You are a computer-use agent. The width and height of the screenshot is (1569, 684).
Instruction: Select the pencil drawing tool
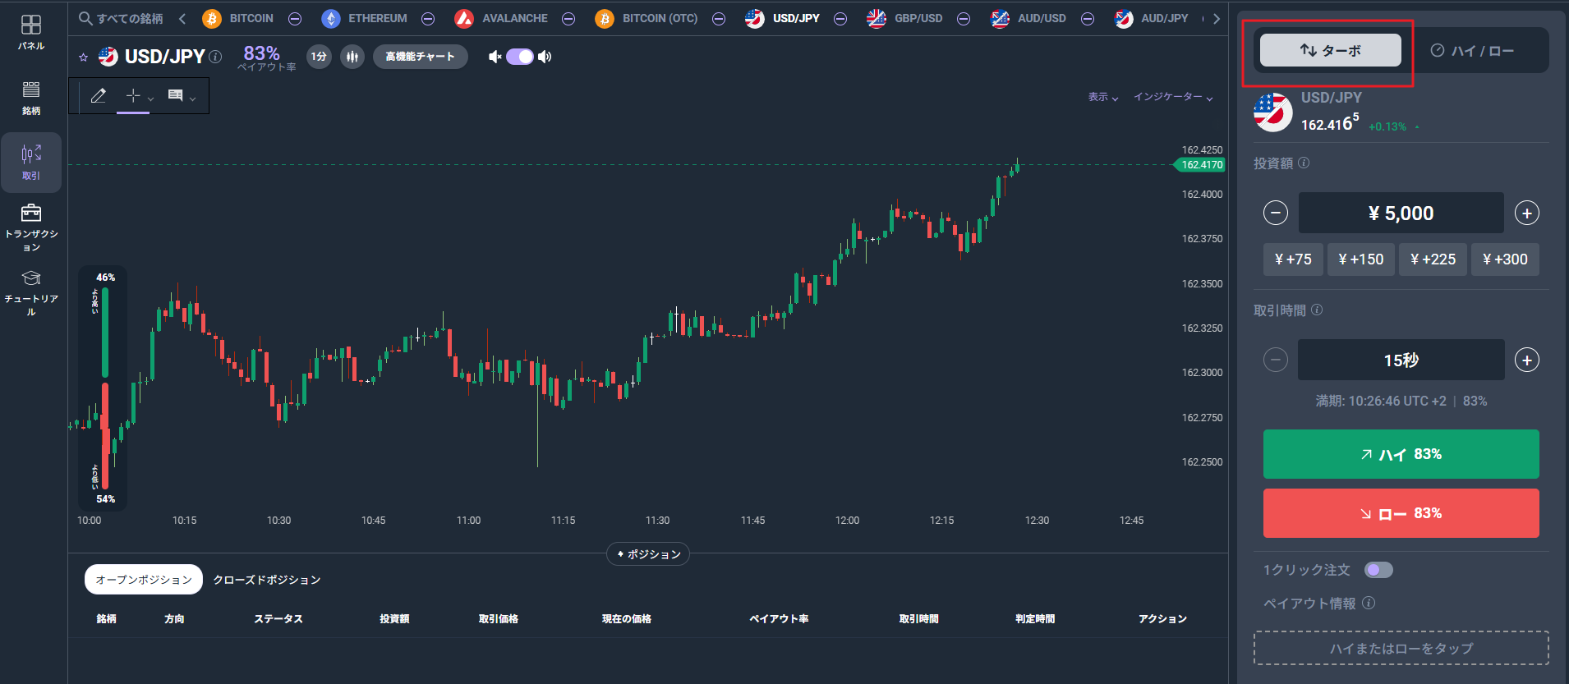coord(99,96)
